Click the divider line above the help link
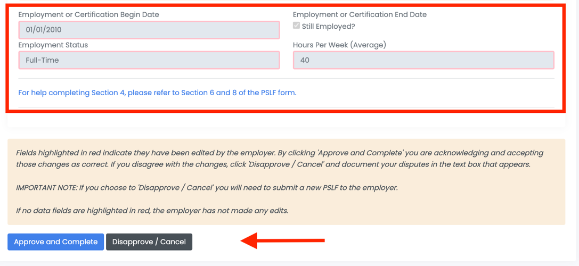This screenshot has height=266, width=579. pos(286,79)
